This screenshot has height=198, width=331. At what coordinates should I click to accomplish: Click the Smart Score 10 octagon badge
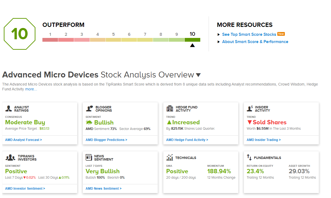pos(20,34)
